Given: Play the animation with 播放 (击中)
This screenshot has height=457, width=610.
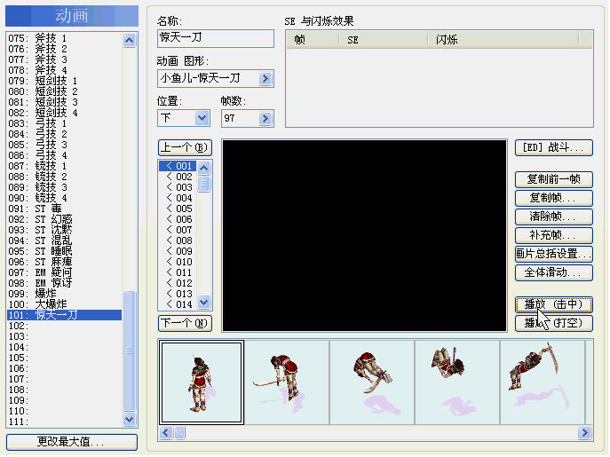Looking at the screenshot, I should pos(553,304).
